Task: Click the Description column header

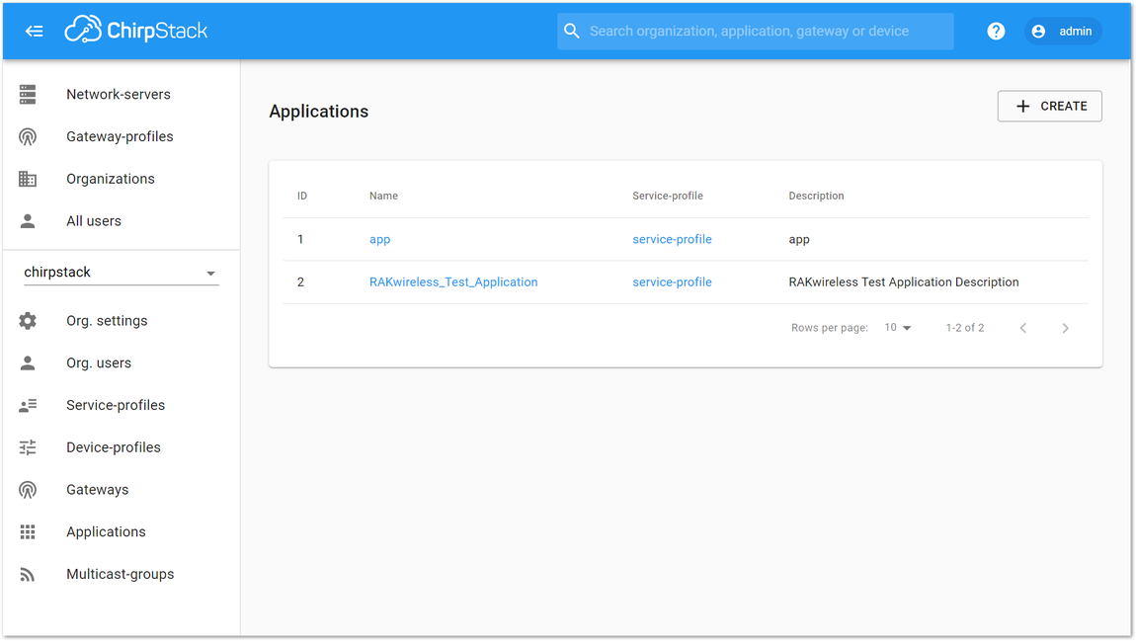Action: pos(816,197)
